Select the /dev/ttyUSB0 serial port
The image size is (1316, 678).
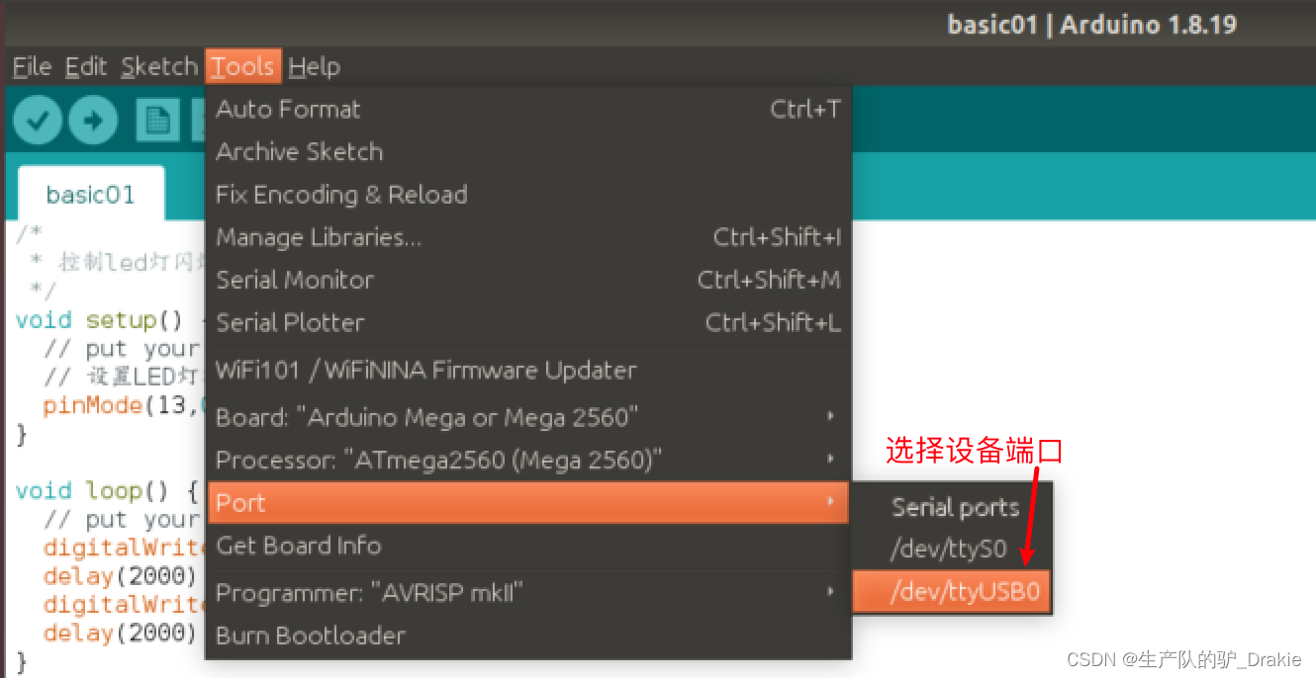[x=952, y=591]
